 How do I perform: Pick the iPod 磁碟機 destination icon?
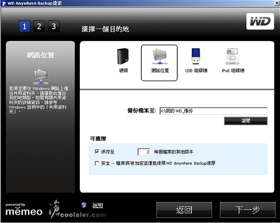pos(232,56)
